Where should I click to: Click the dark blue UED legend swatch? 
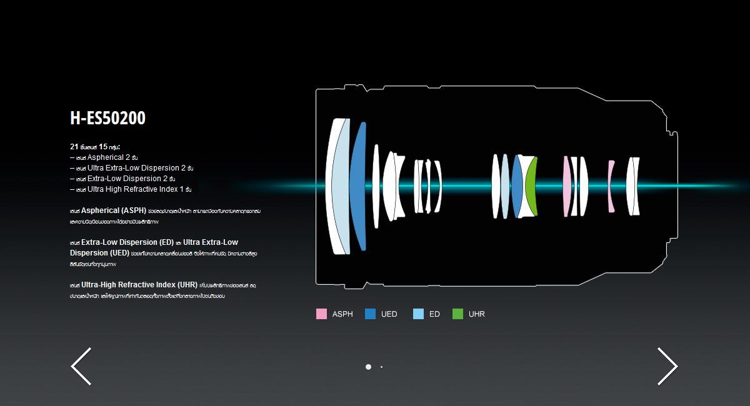[x=370, y=314]
